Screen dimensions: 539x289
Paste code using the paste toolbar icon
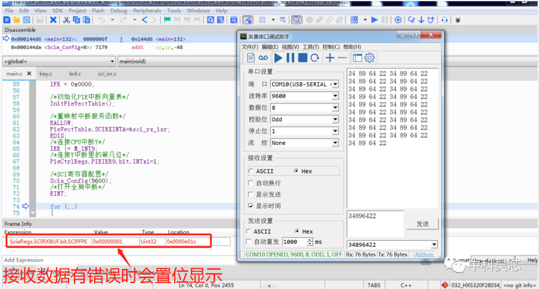[x=86, y=19]
